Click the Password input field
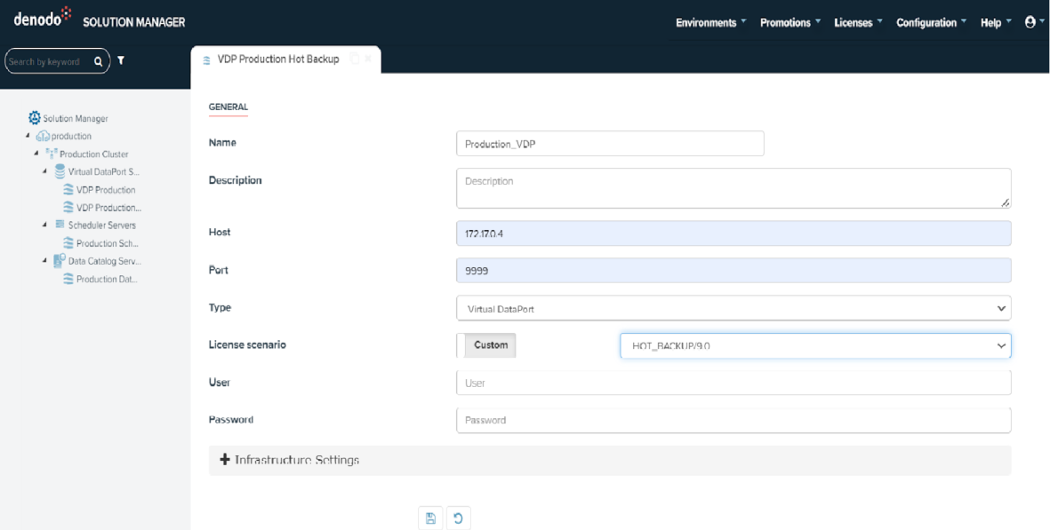The image size is (1050, 530). [733, 421]
